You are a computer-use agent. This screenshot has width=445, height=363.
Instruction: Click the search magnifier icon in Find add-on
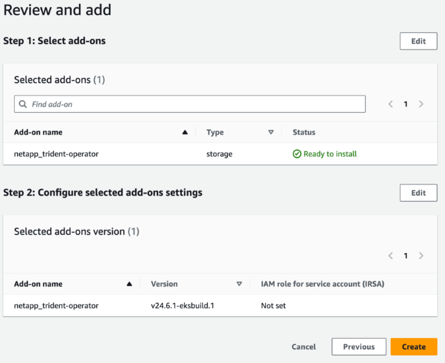click(23, 104)
